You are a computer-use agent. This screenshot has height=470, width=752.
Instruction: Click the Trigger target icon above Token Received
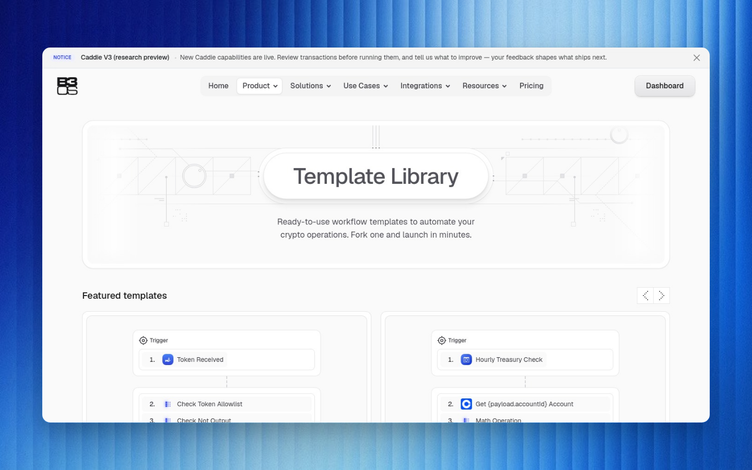tap(143, 340)
